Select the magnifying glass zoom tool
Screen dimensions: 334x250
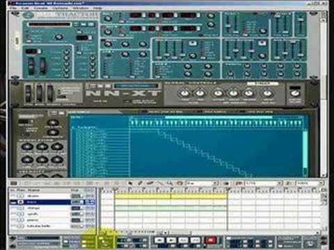170,183
